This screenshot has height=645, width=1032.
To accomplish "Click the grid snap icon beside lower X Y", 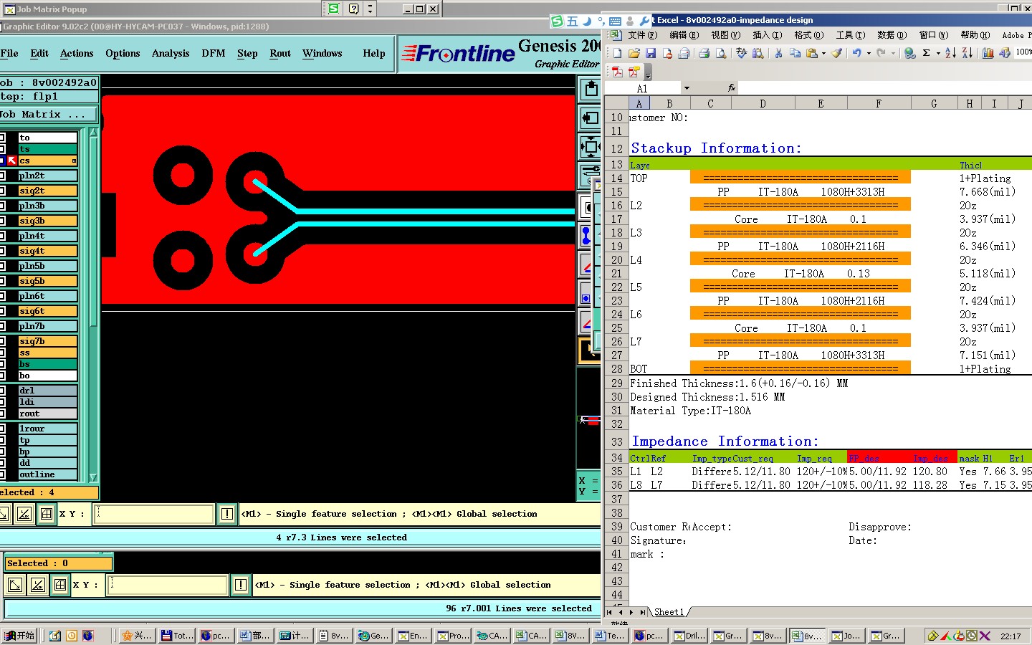I will (60, 585).
